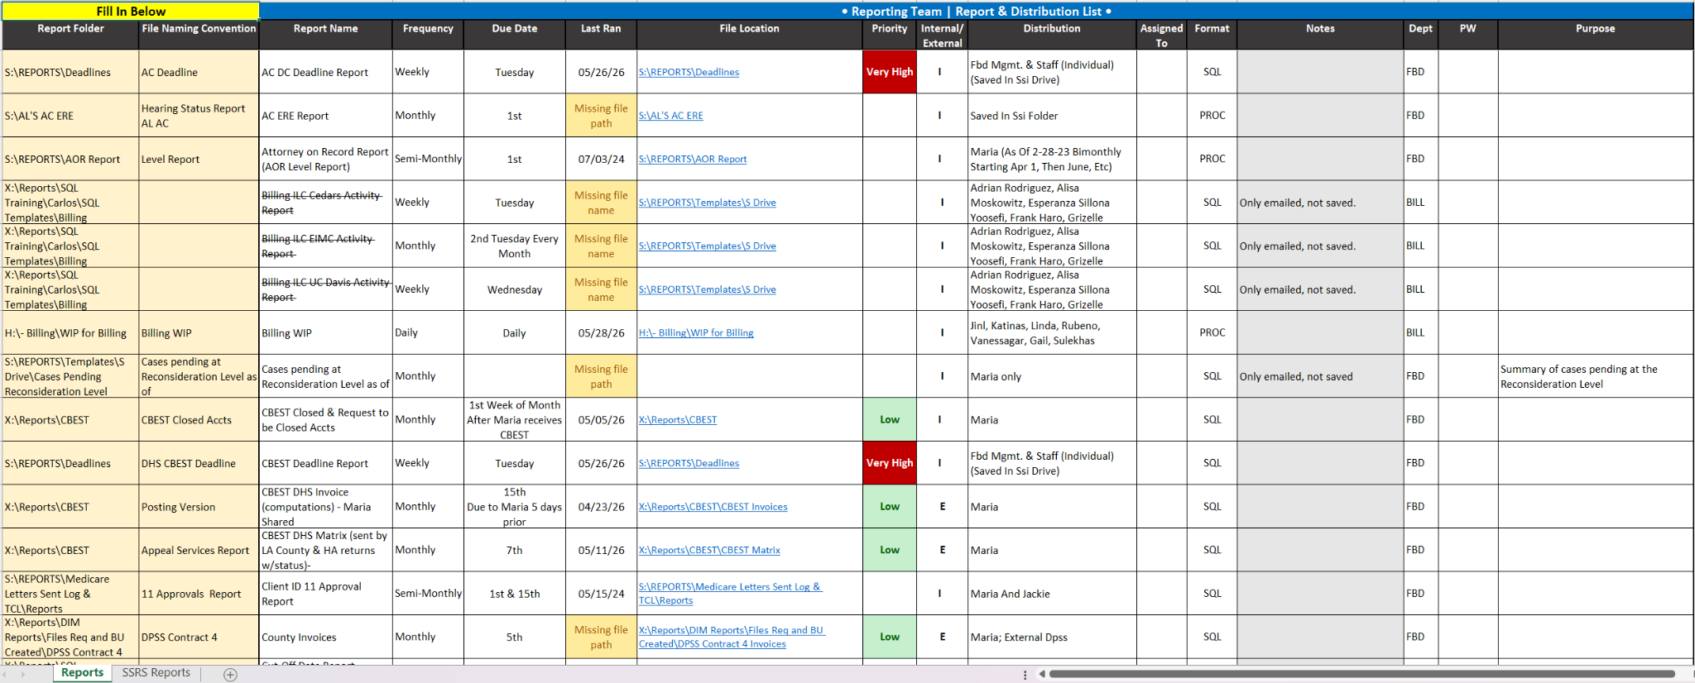Select the Attorney on Record Report cell
Viewport: 1695px width, 683px height.
[x=326, y=159]
